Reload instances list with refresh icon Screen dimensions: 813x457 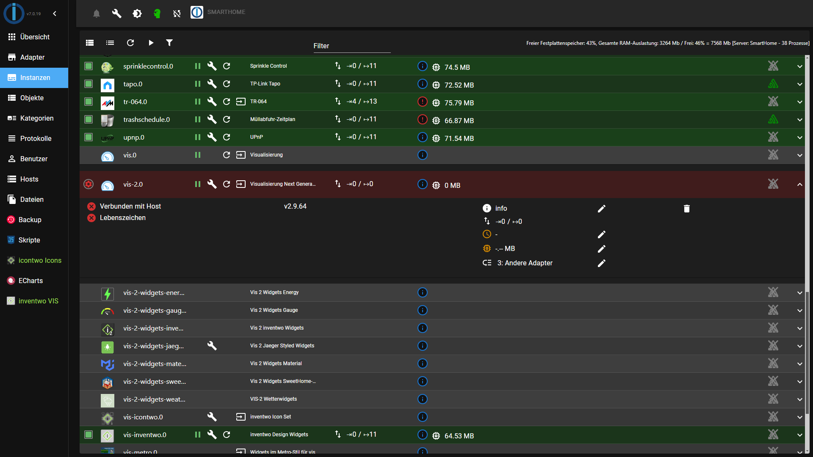130,43
